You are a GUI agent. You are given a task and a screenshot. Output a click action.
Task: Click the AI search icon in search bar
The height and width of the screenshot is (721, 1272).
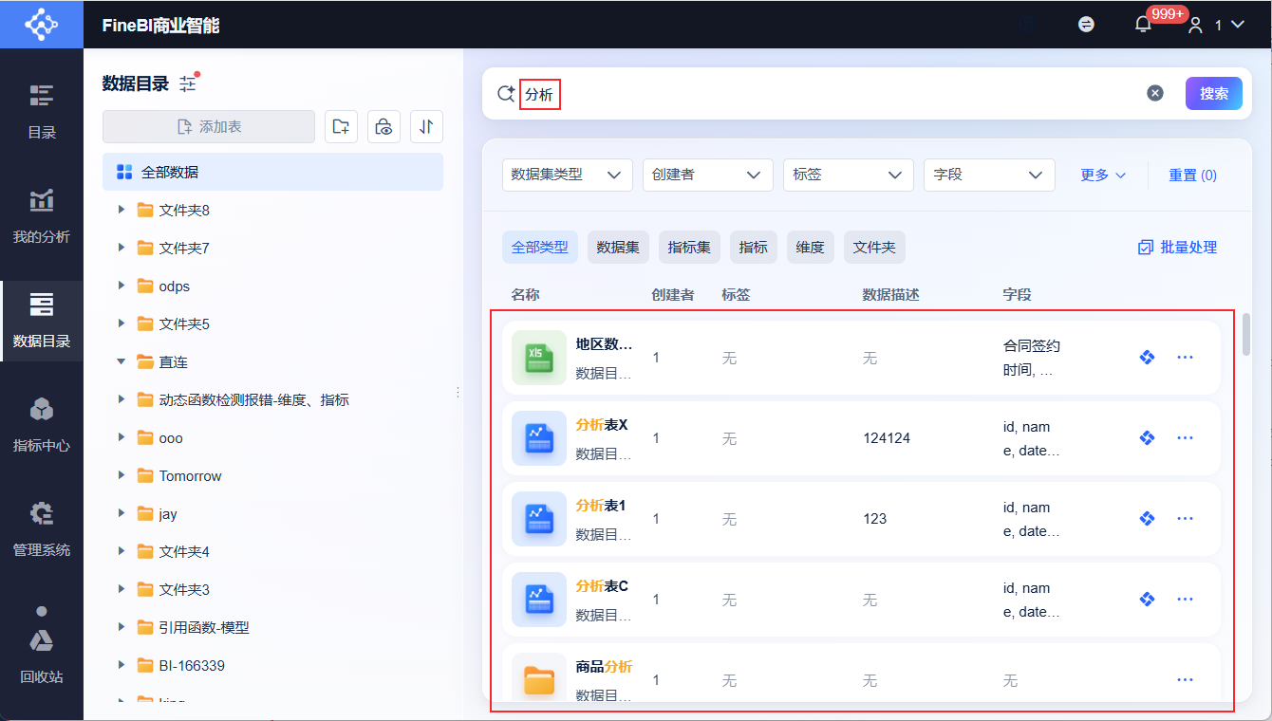coord(506,93)
